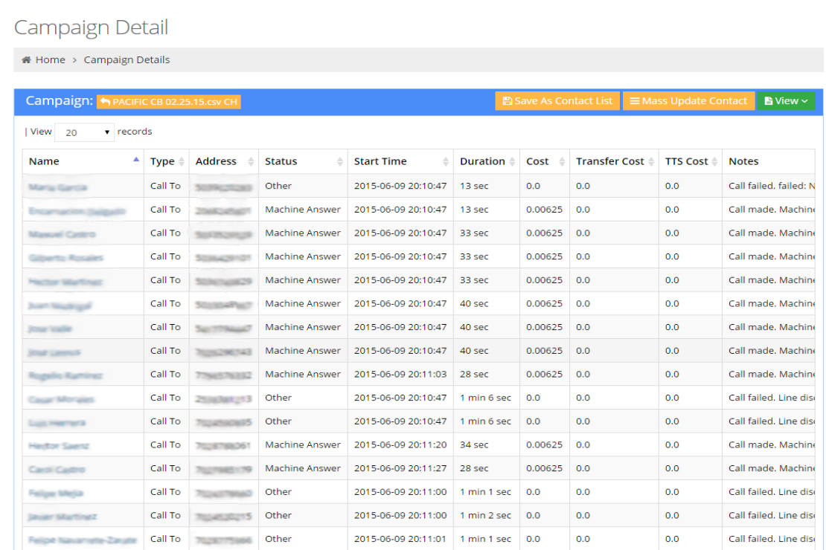This screenshot has width=826, height=550.
Task: Click sort arrows on Cost column
Action: 562,161
